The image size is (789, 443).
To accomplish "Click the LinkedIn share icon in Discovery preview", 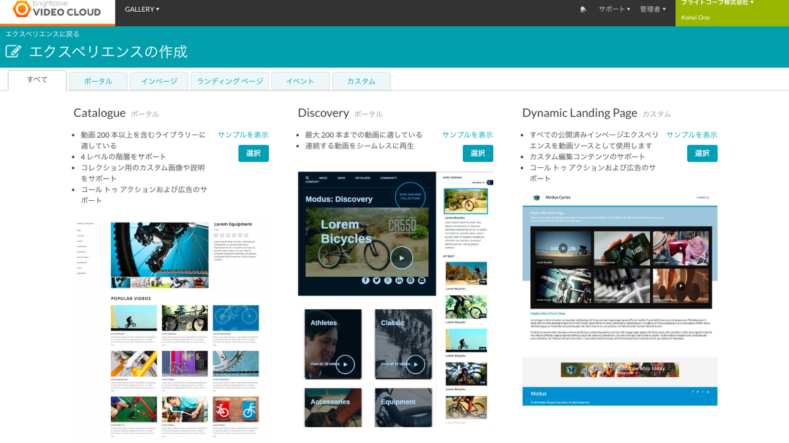I will [x=399, y=280].
